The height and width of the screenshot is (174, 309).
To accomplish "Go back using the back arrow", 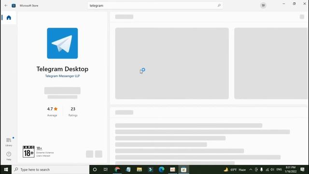I will tap(6, 5).
